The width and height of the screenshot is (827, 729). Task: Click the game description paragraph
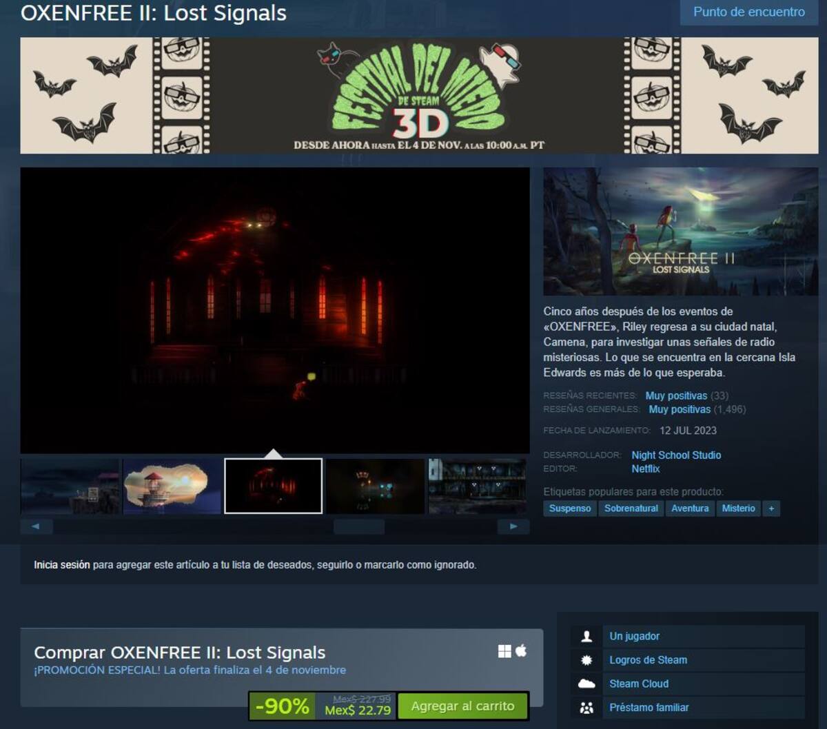pyautogui.click(x=670, y=342)
